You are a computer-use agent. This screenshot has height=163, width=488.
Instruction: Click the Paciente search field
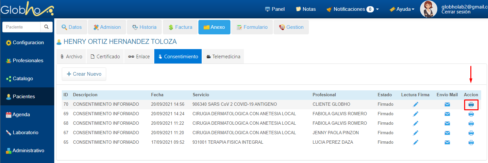[21, 27]
